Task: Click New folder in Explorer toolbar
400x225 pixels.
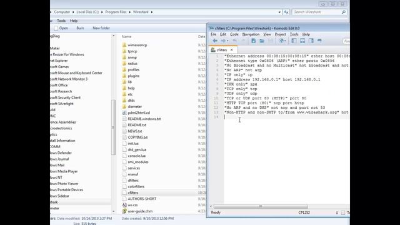Action: (101, 28)
